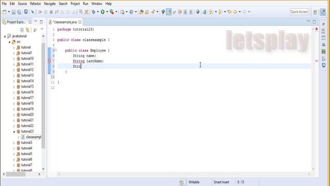Open the Run menu
The height and width of the screenshot is (186, 330).
click(86, 4)
